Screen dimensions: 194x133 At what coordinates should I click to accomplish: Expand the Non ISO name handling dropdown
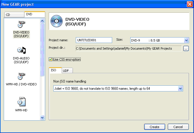[180, 89]
